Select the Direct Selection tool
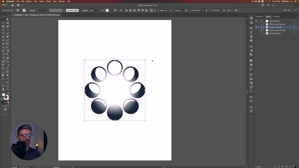This screenshot has height=168, width=299. click(x=7, y=19)
